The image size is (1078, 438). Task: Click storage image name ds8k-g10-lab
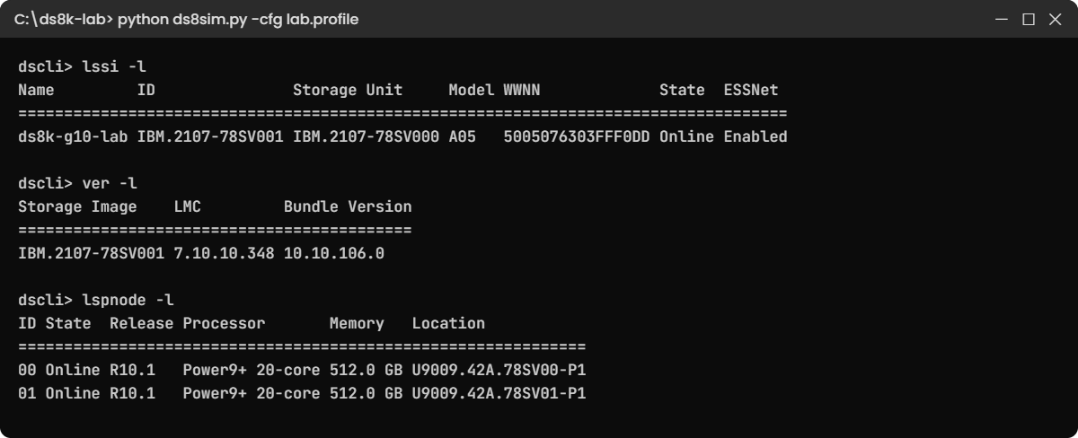73,136
